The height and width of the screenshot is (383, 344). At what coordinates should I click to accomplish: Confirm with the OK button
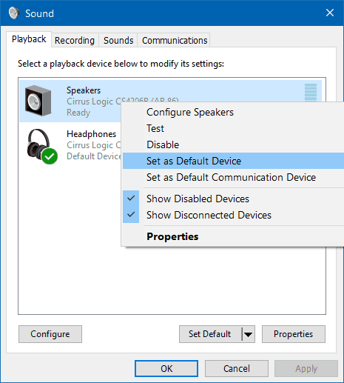(x=166, y=369)
